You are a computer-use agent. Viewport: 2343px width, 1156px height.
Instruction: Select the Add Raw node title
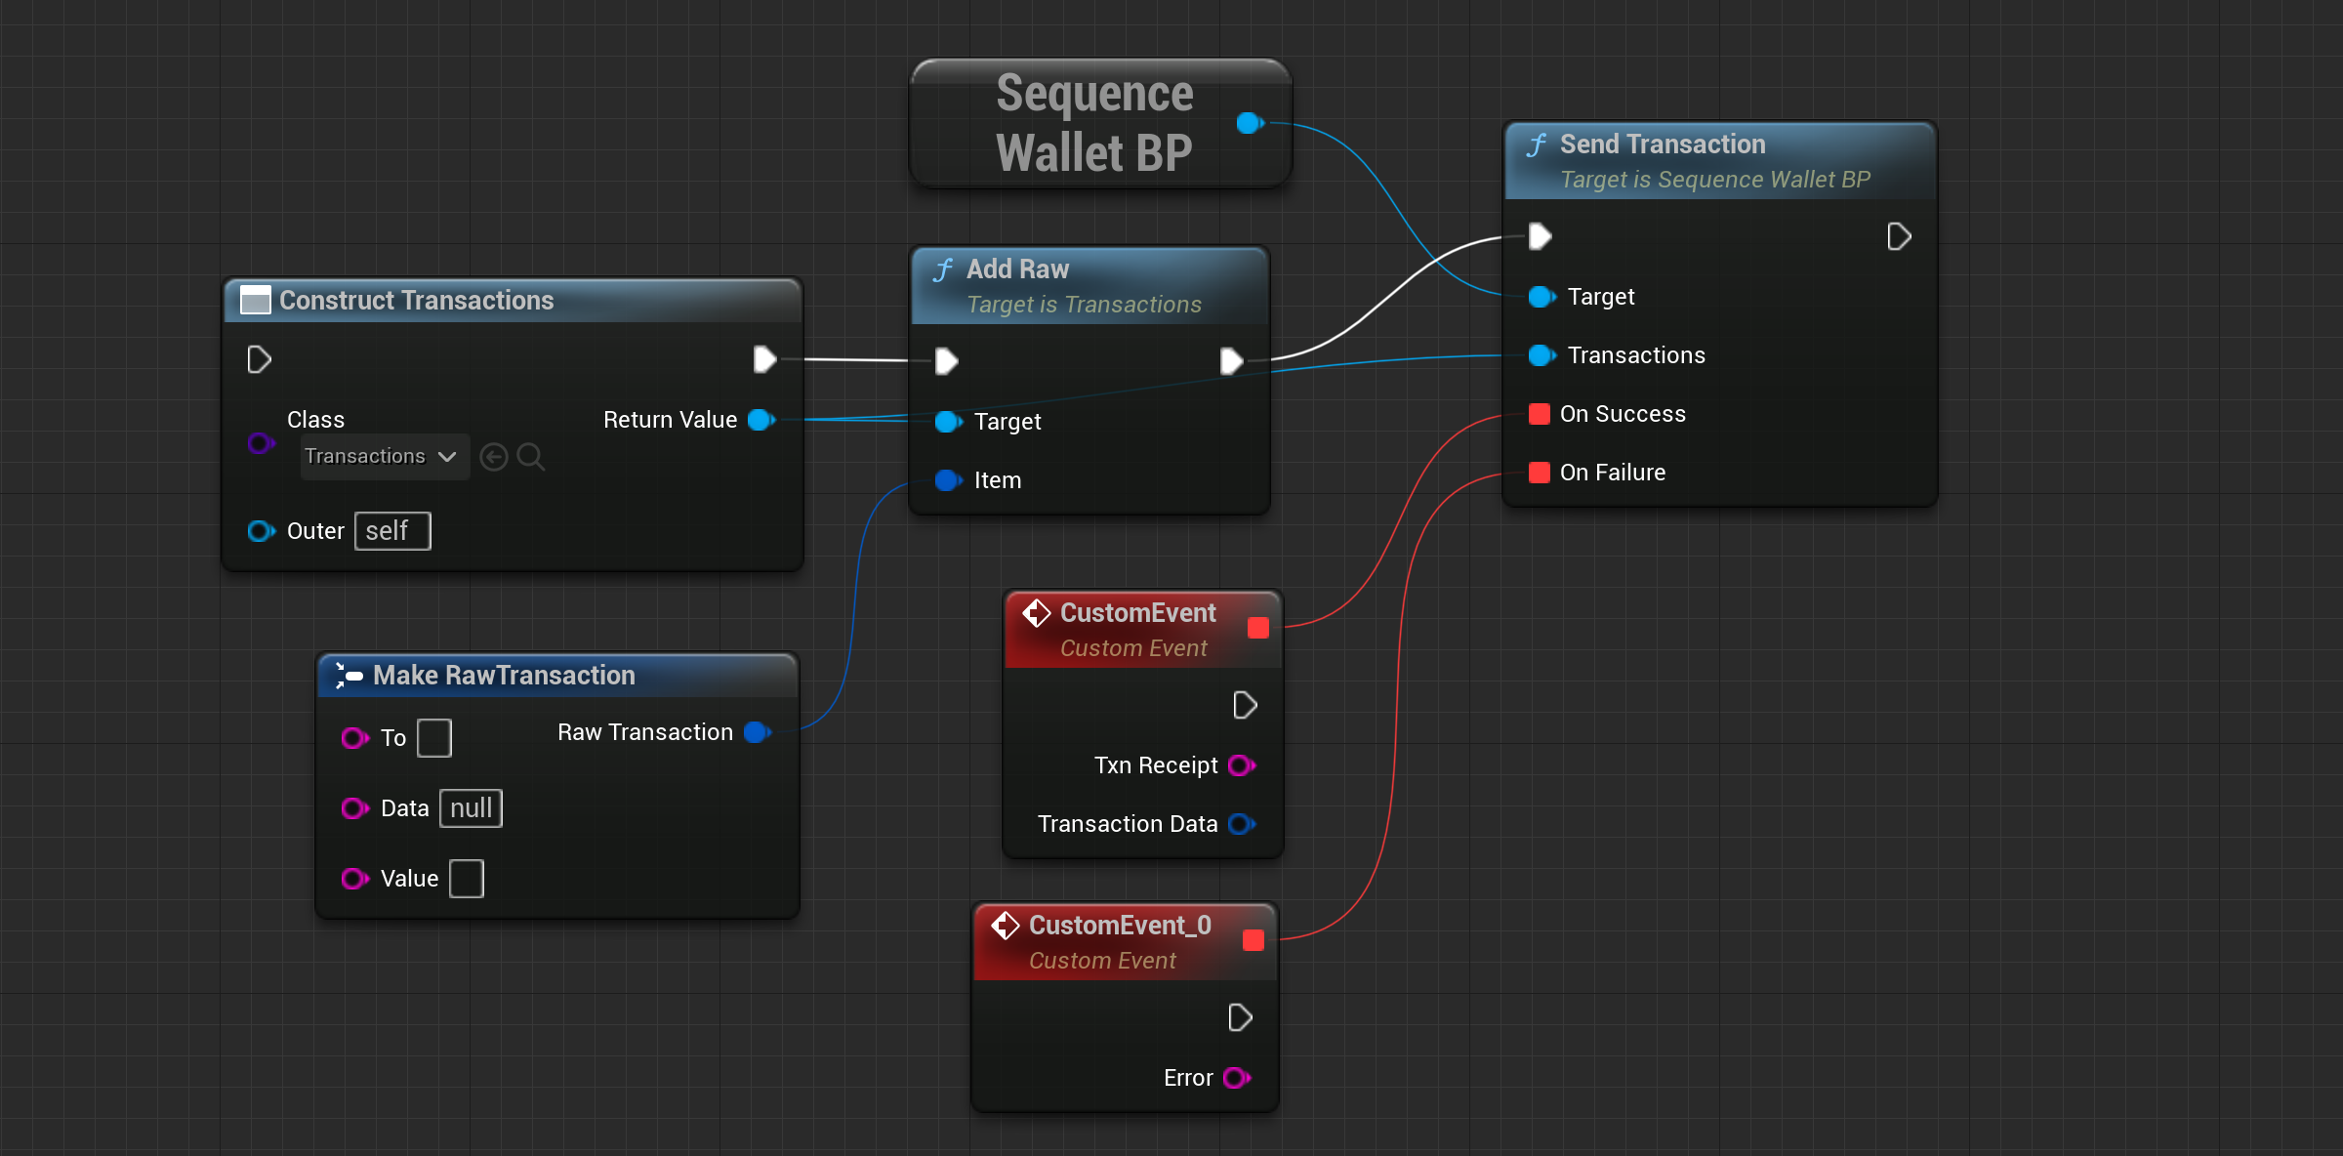point(1017,269)
